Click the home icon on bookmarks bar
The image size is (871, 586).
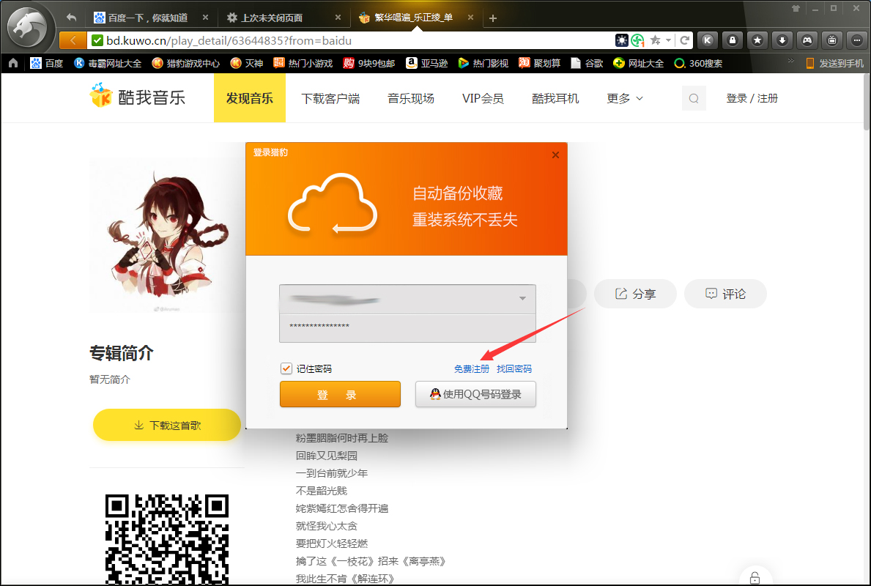point(13,63)
